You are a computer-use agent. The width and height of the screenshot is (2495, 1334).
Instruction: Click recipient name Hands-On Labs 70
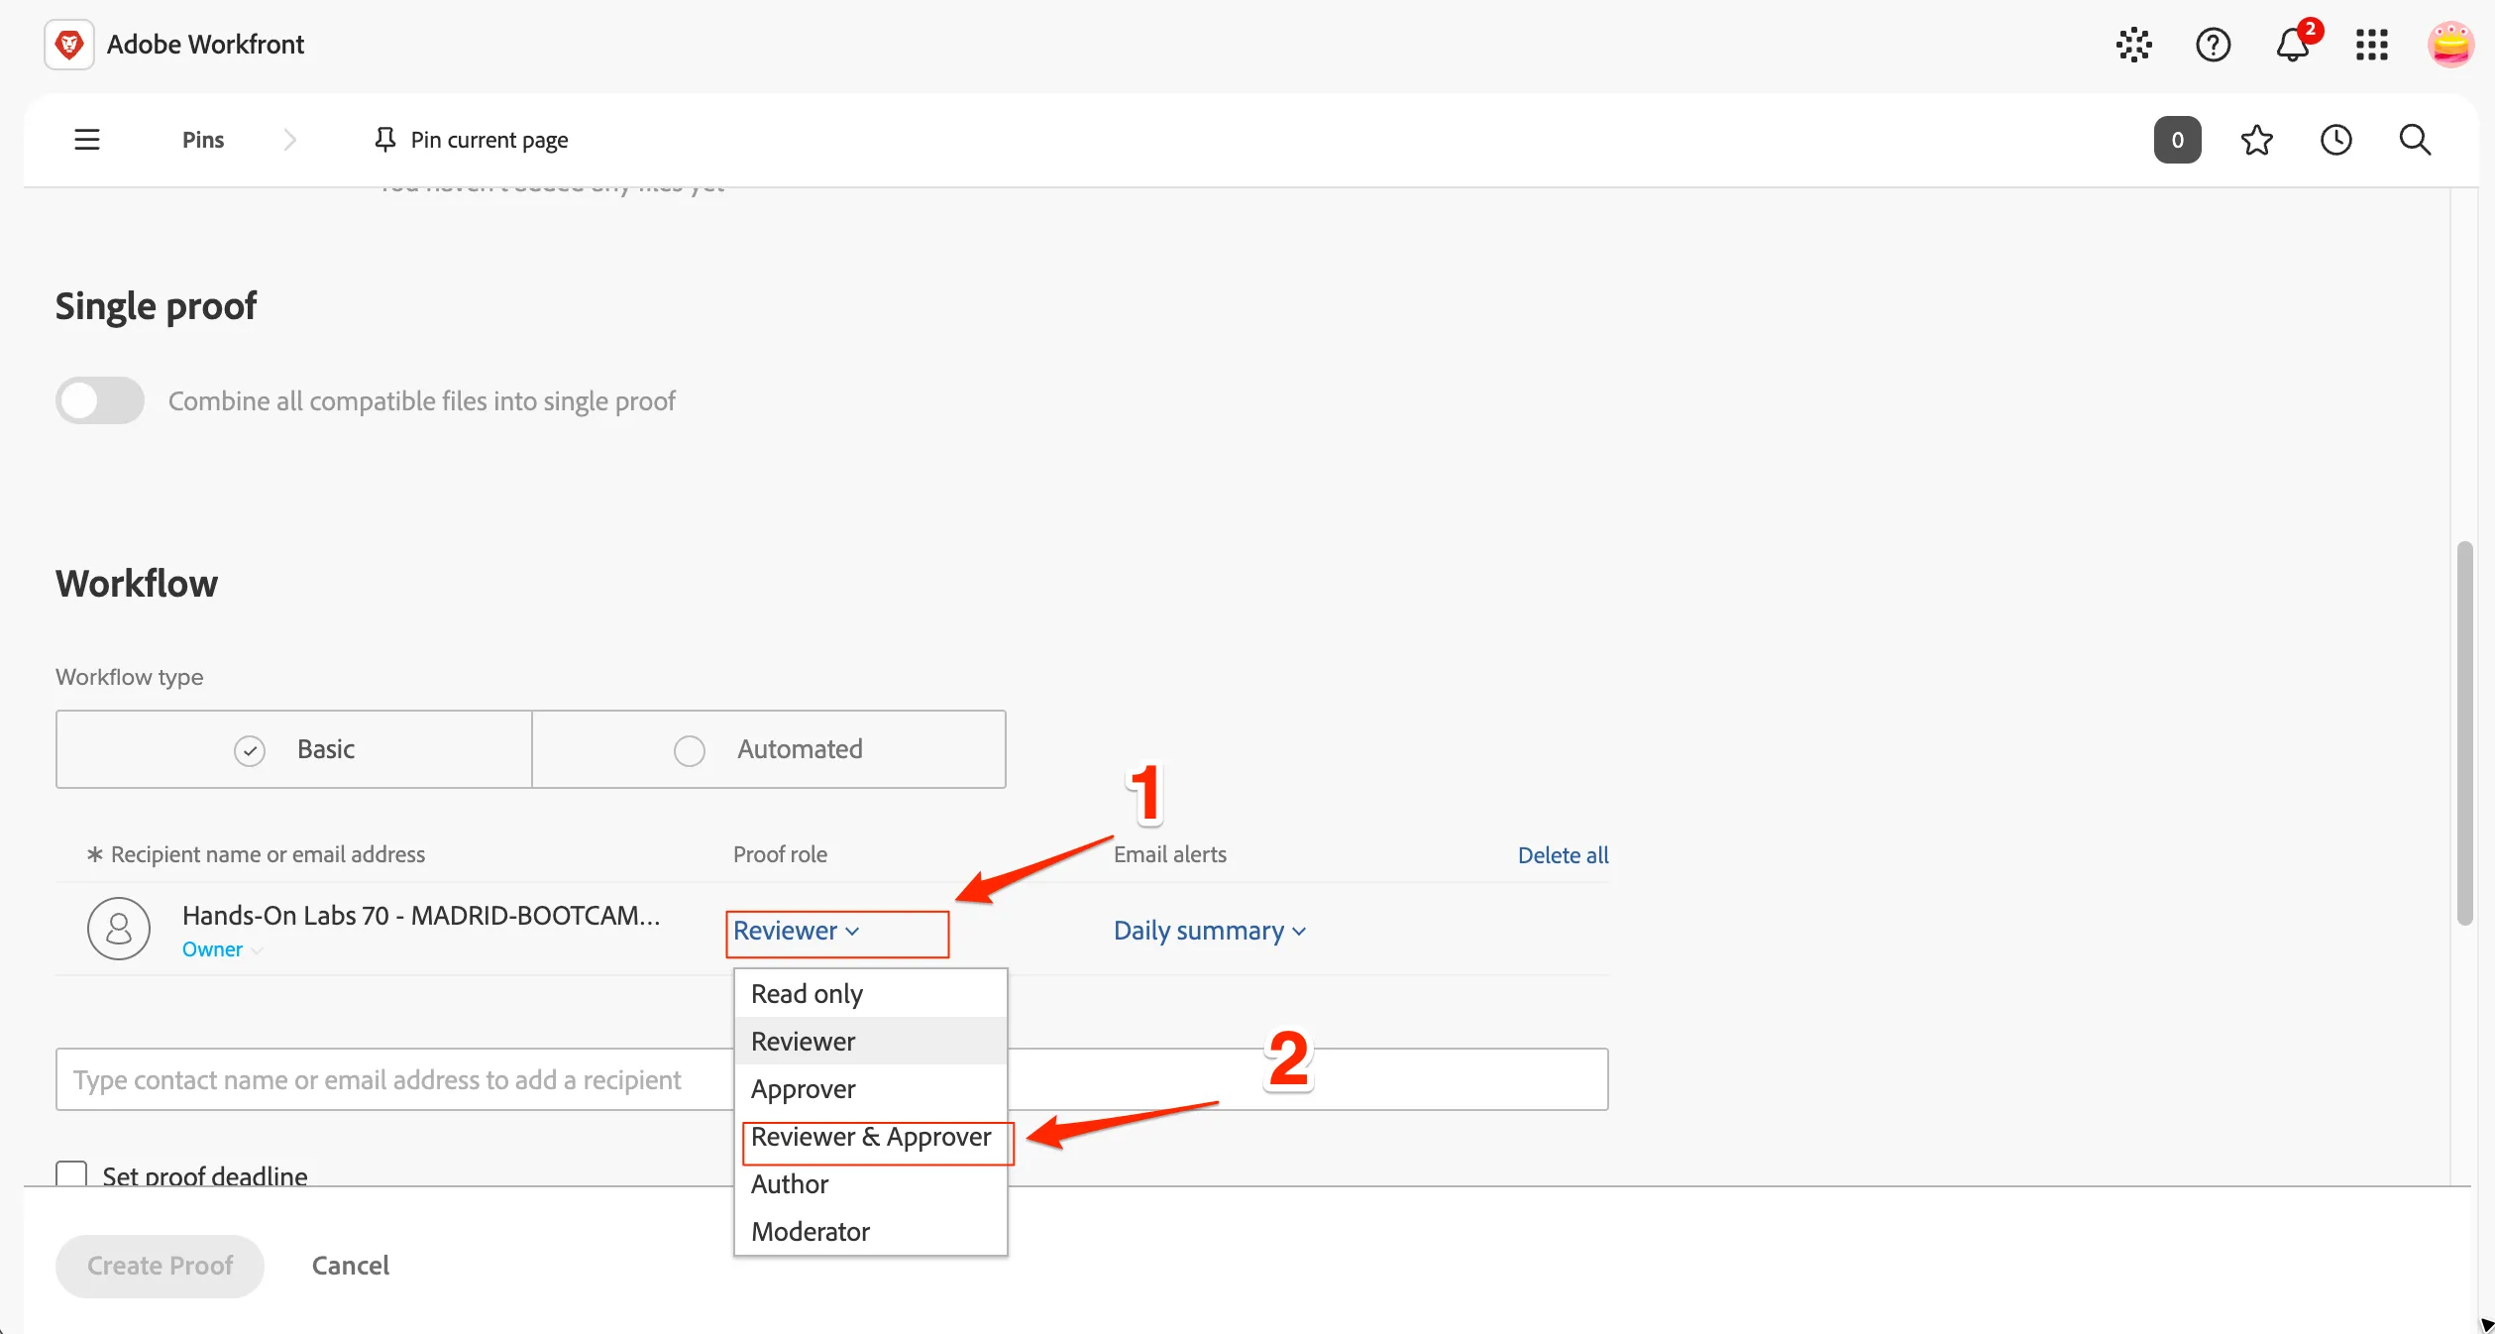(x=421, y=915)
